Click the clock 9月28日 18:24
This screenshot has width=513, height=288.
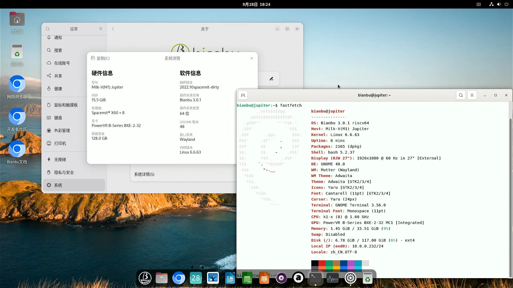point(256,4)
